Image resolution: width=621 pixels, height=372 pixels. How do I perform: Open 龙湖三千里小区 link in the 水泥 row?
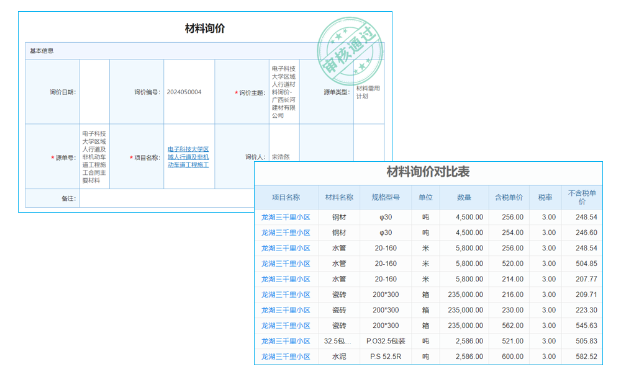pyautogui.click(x=285, y=356)
